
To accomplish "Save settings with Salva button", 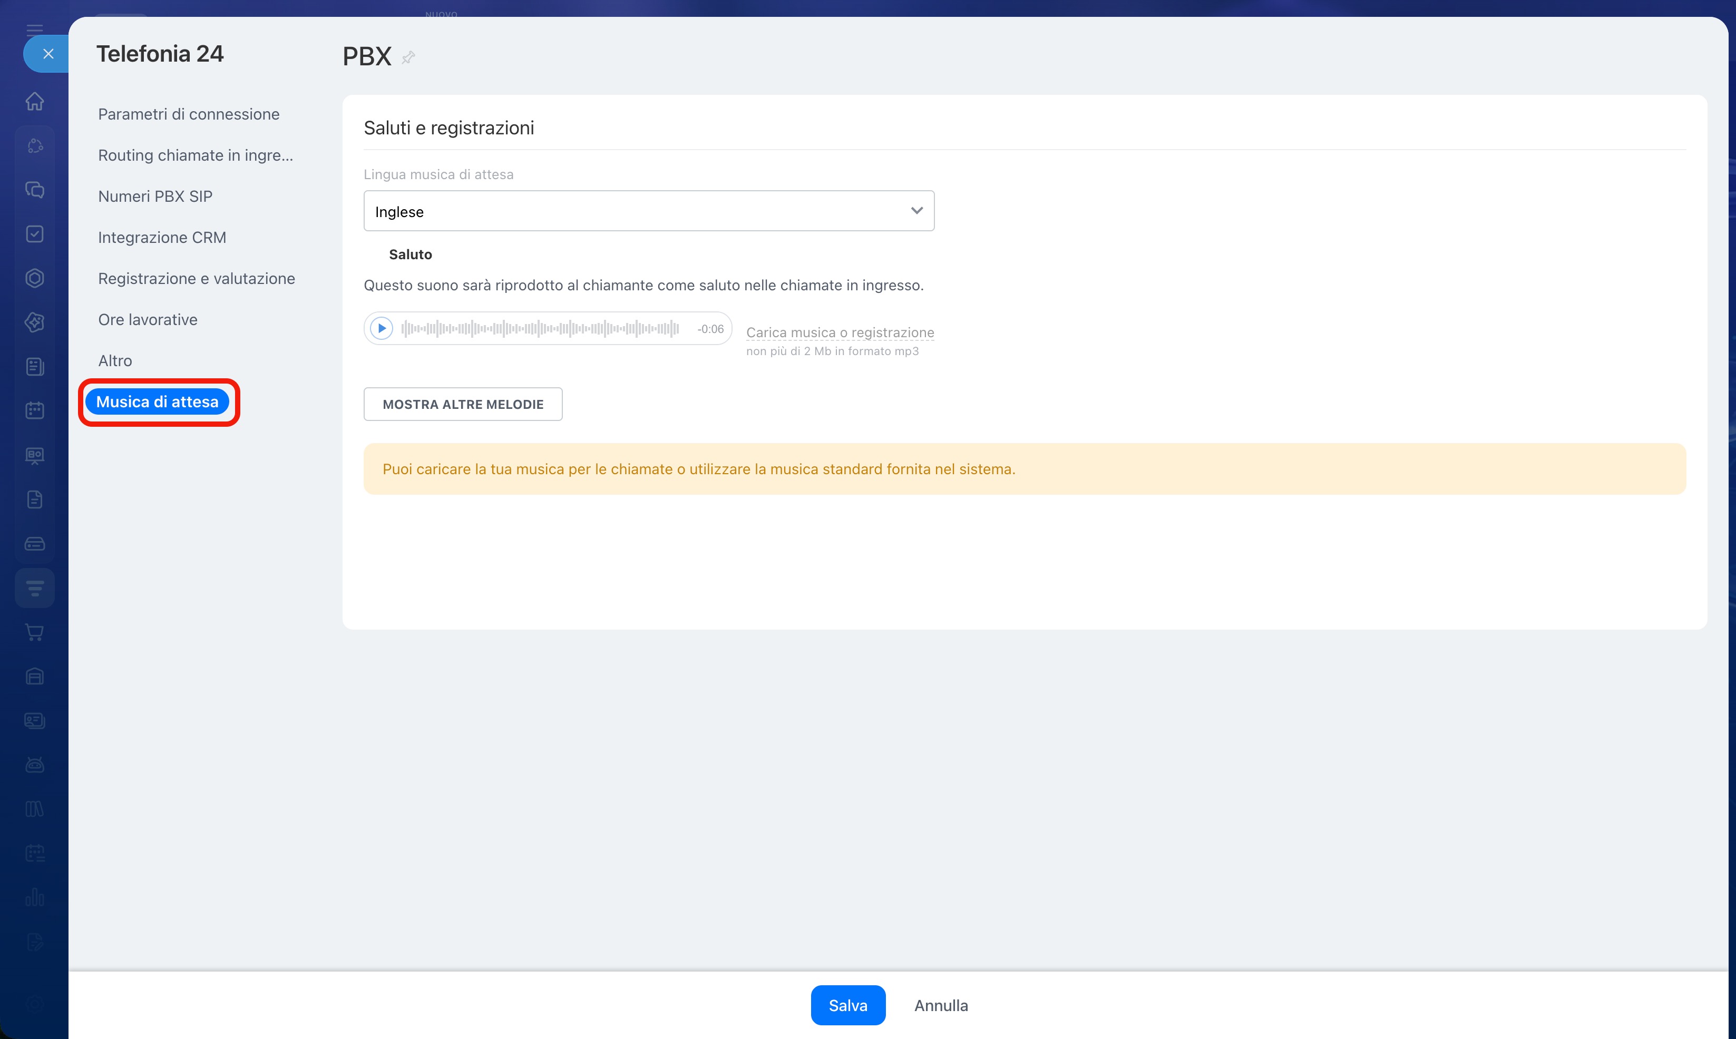I will point(847,1005).
